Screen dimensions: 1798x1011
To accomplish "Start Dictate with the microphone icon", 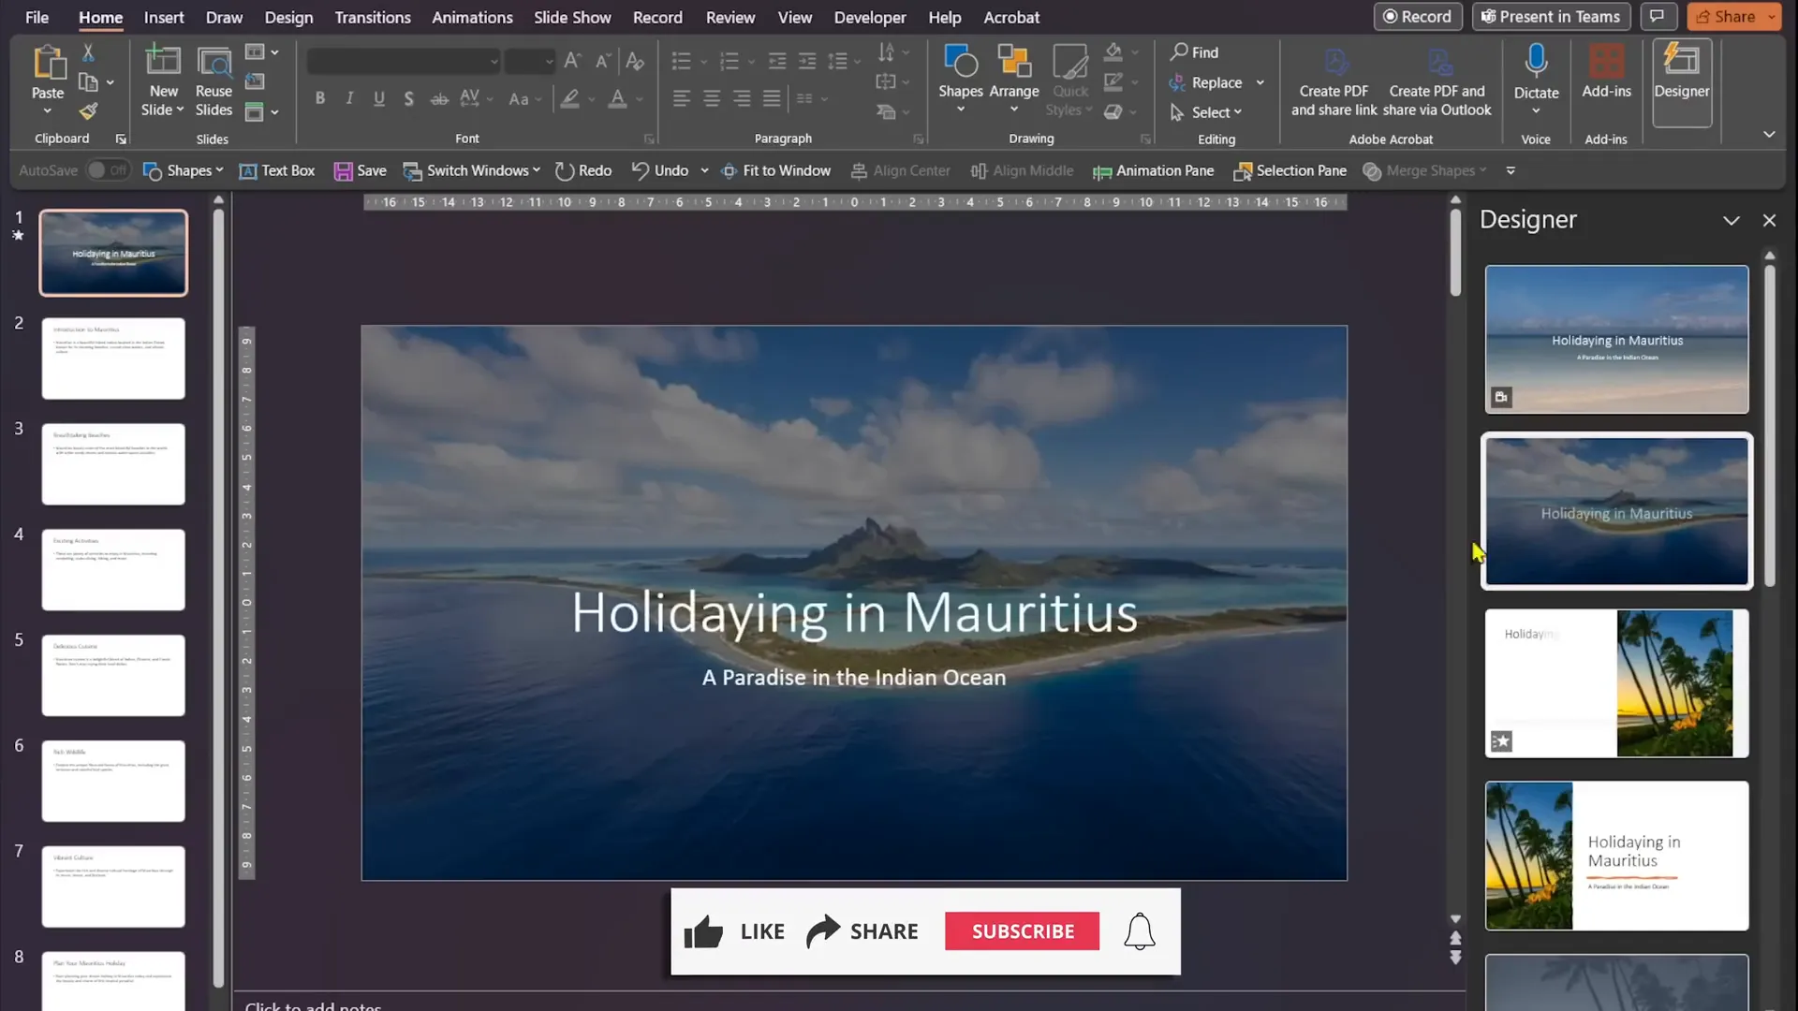I will click(x=1536, y=61).
